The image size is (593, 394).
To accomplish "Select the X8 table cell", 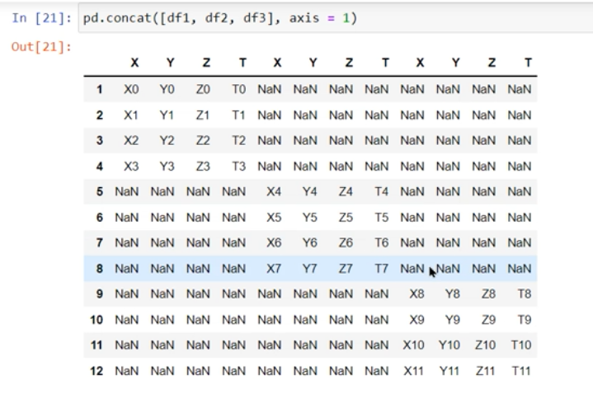I will (x=417, y=293).
